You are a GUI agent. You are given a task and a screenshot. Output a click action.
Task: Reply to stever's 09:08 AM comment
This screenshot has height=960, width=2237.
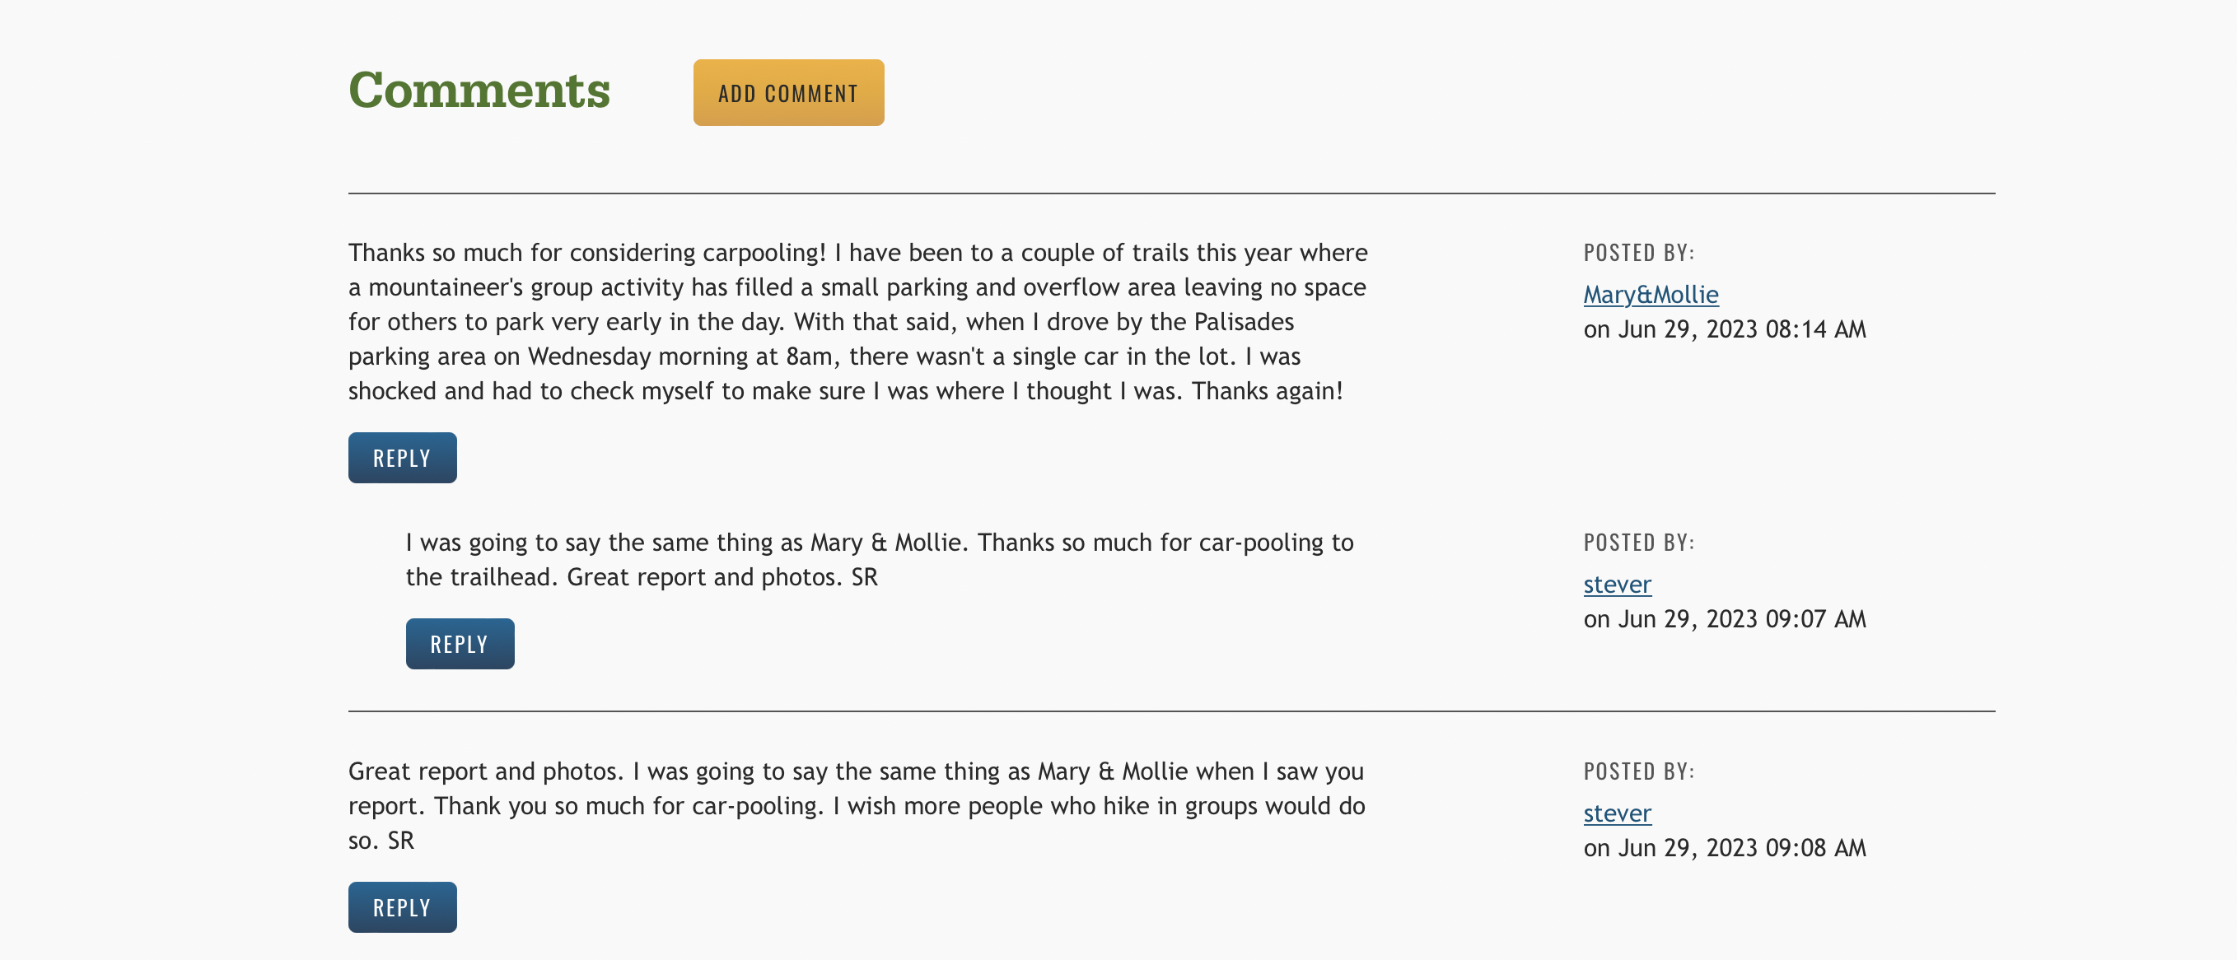click(x=402, y=908)
